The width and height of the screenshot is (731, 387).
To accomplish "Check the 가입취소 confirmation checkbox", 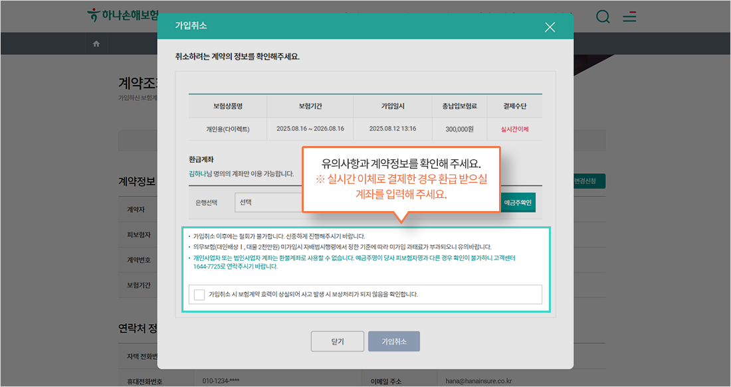I will (x=199, y=294).
